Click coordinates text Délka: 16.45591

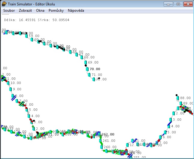click(20, 20)
